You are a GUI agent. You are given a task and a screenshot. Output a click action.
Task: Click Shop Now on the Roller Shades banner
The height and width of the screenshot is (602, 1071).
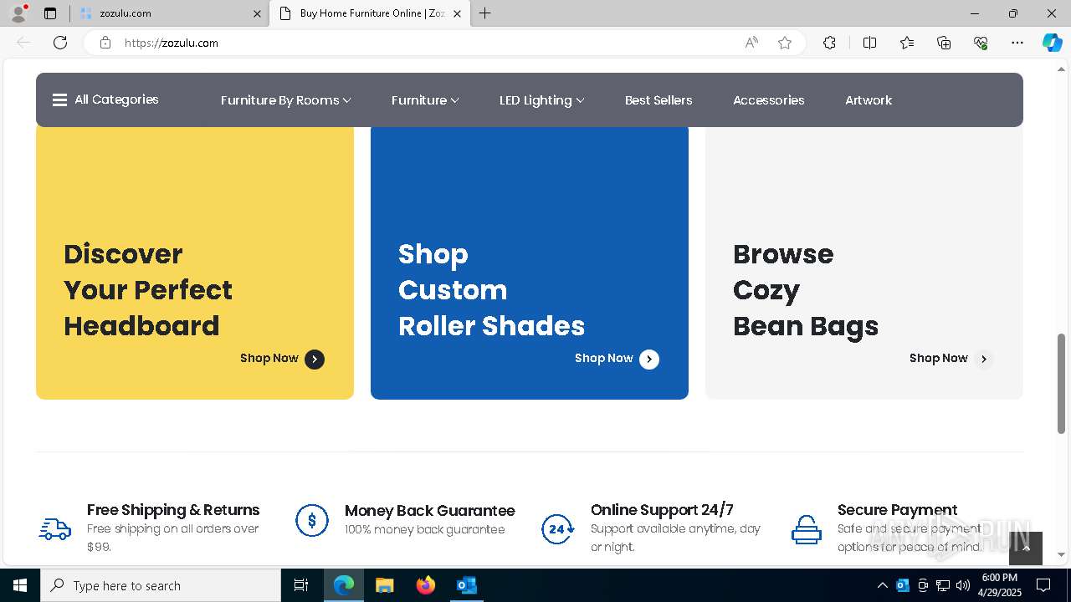pyautogui.click(x=604, y=358)
